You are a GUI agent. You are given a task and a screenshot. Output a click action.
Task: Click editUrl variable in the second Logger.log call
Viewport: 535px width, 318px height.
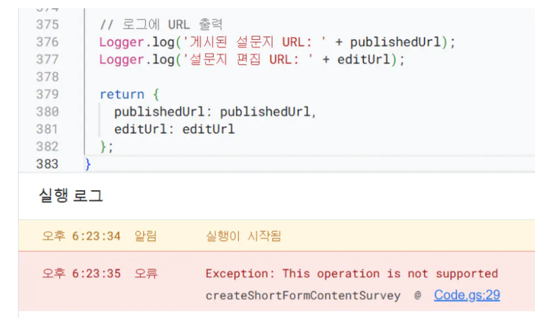[363, 60]
